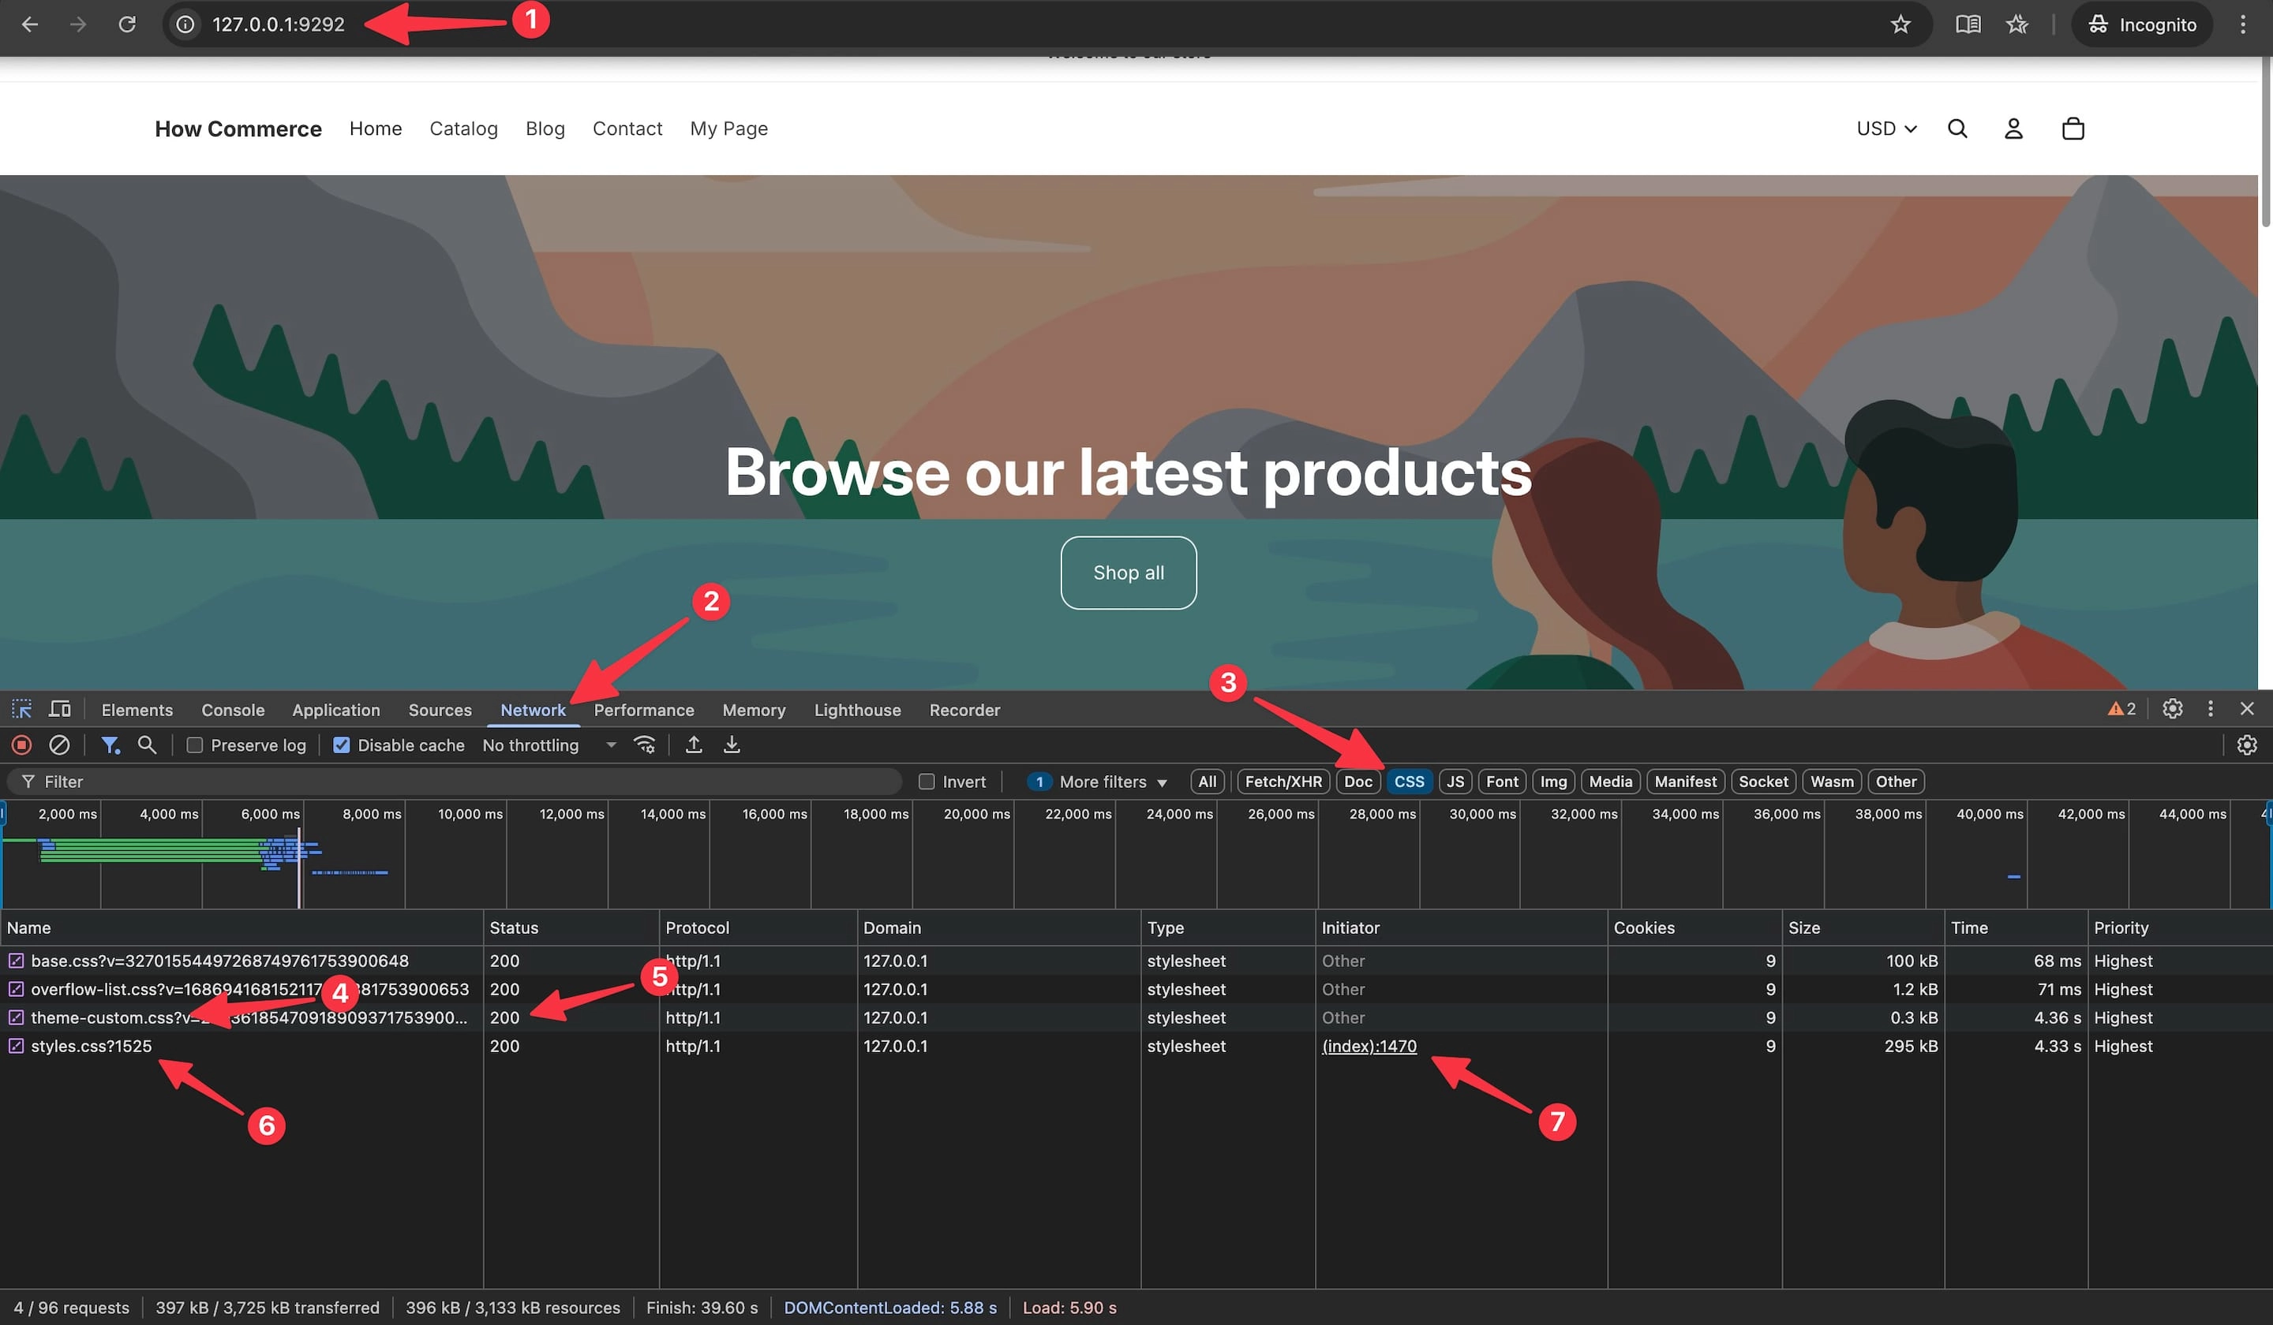Viewport: 2273px width, 1325px height.
Task: Switch to Console tab
Action: coord(233,711)
